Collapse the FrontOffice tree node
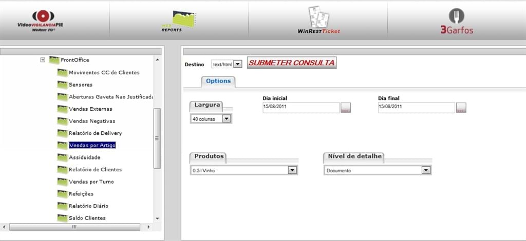Screen dimensions: 526x241 [43, 60]
